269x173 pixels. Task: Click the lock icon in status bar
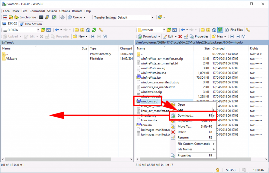click(218, 170)
